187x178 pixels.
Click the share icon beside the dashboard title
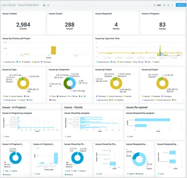click(48, 5)
